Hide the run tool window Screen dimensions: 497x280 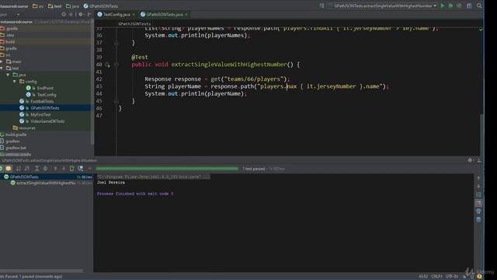coord(479,160)
